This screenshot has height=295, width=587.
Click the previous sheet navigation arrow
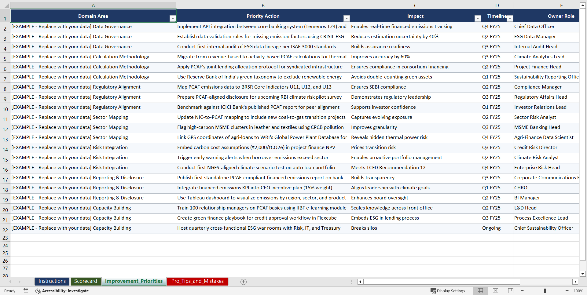click(x=10, y=282)
